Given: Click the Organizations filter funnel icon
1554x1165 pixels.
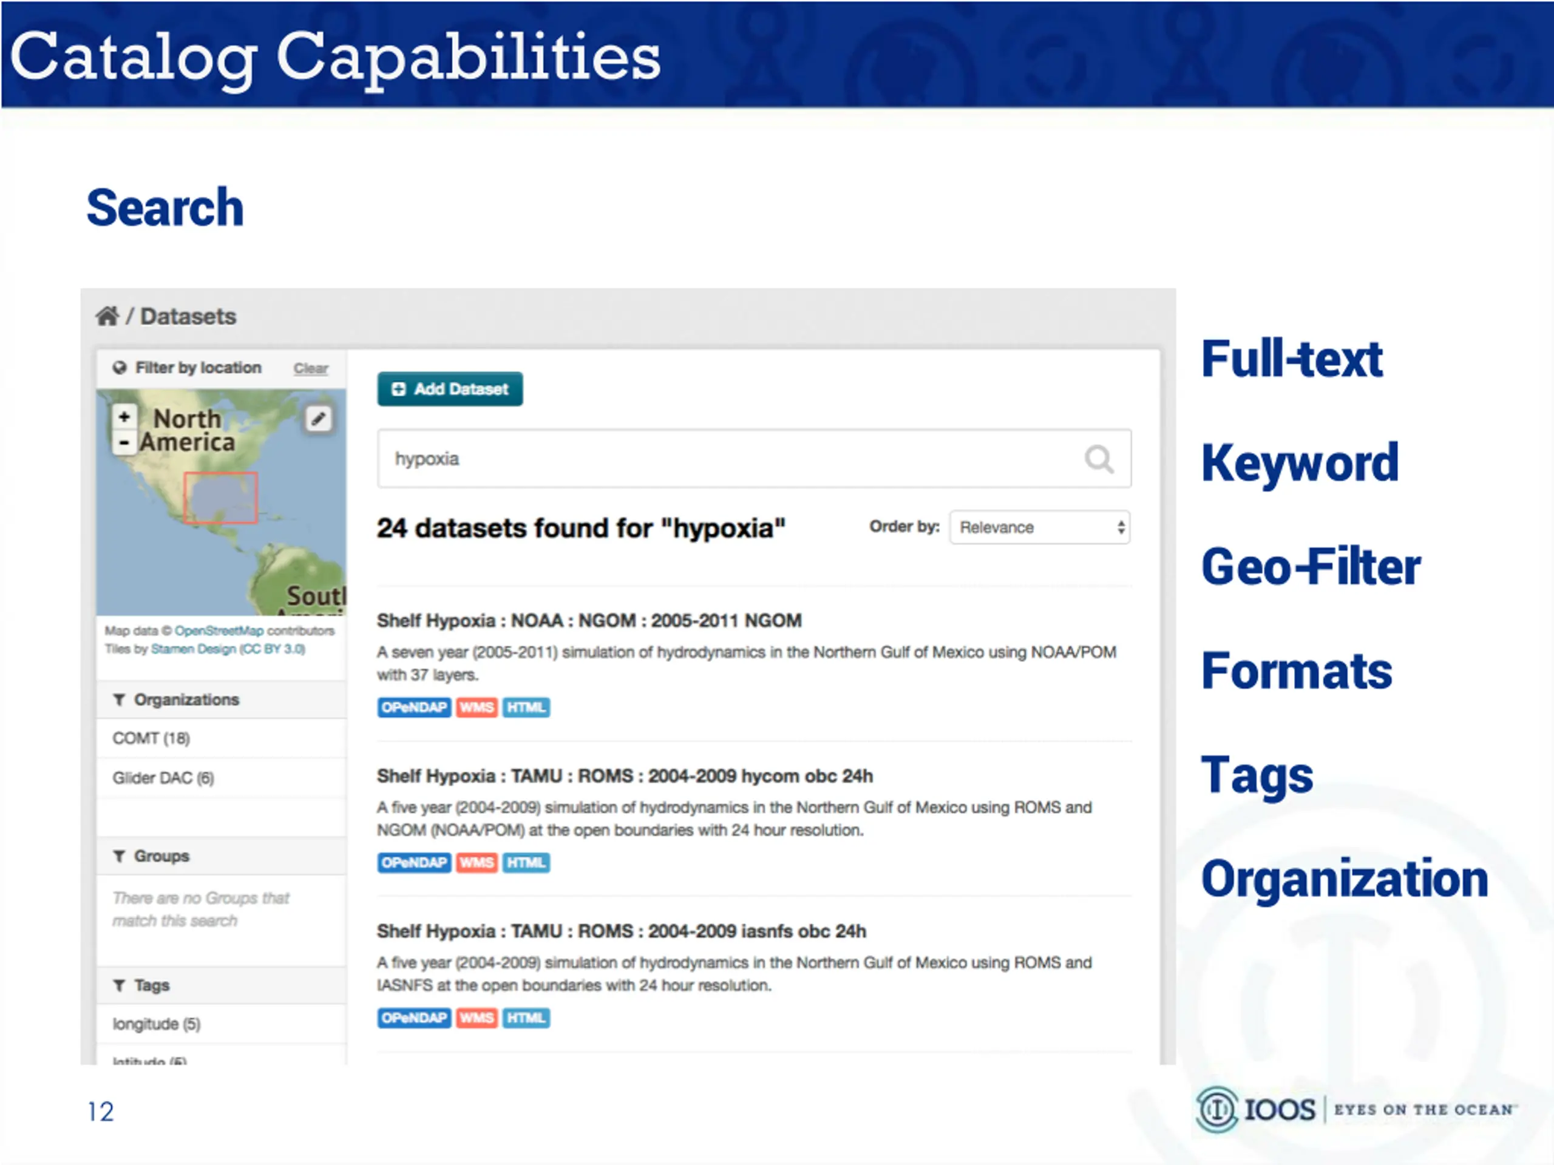Looking at the screenshot, I should tap(120, 700).
